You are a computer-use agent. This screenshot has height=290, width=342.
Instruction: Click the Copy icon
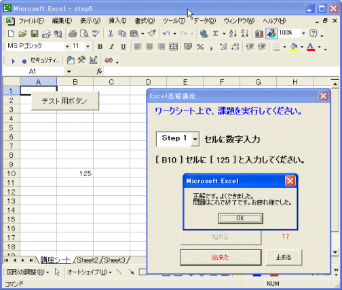[122, 34]
